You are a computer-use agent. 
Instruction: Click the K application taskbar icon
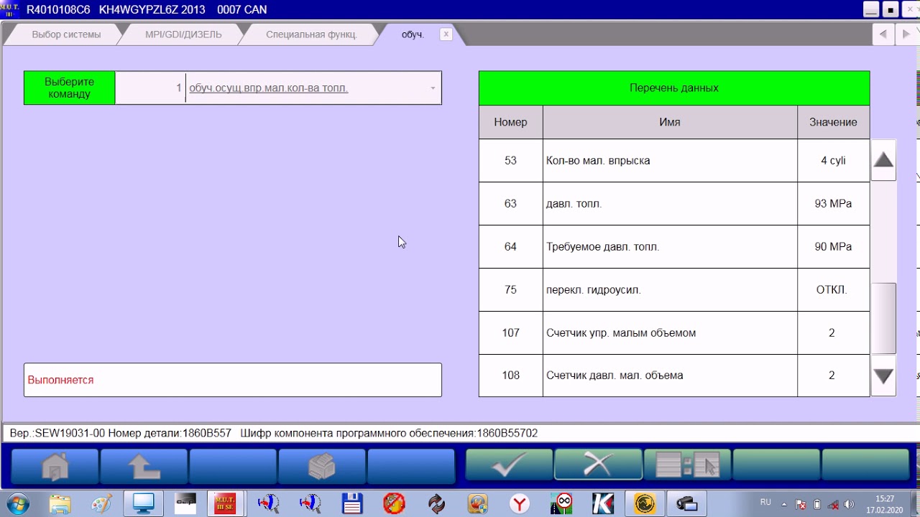click(603, 503)
